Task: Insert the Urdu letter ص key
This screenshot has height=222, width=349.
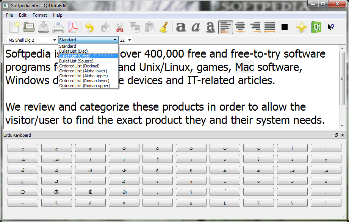Action: [x=326, y=170]
